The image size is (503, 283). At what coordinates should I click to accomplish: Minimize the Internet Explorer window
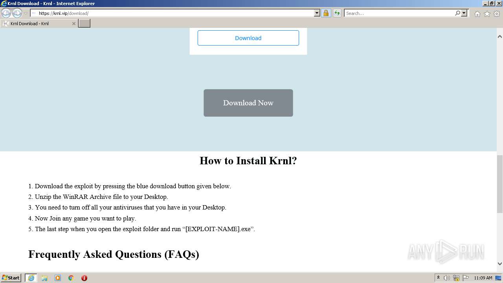pos(485,3)
